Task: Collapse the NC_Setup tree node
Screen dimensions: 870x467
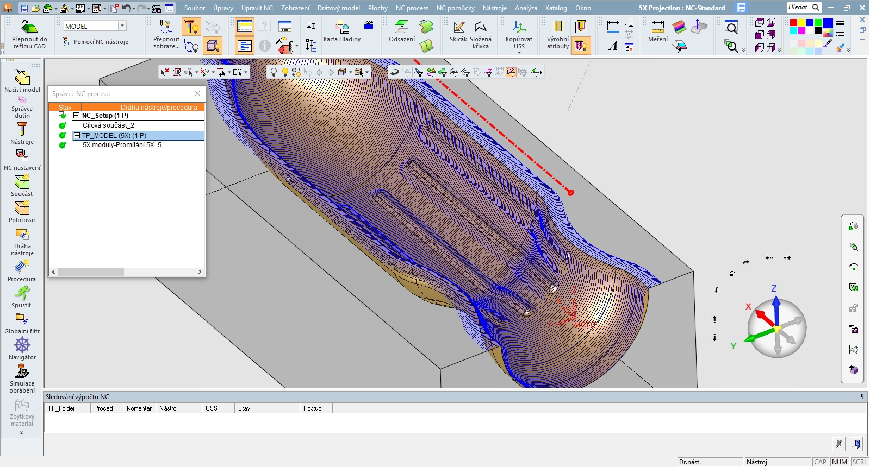Action: pyautogui.click(x=77, y=116)
